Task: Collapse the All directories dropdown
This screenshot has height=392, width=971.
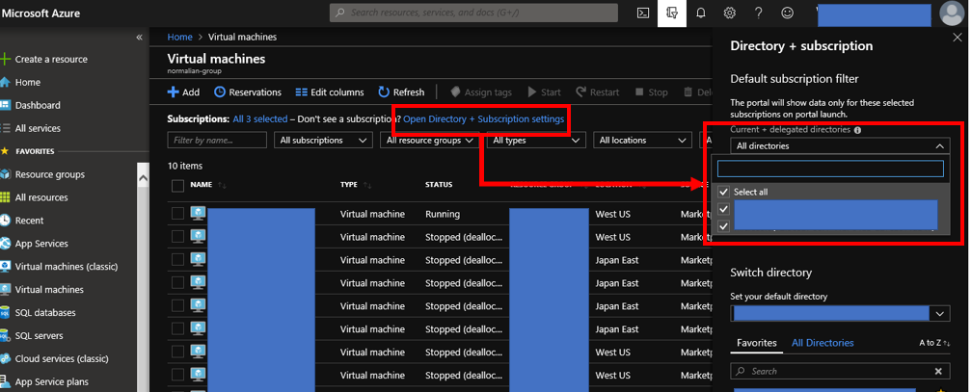Action: (840, 146)
